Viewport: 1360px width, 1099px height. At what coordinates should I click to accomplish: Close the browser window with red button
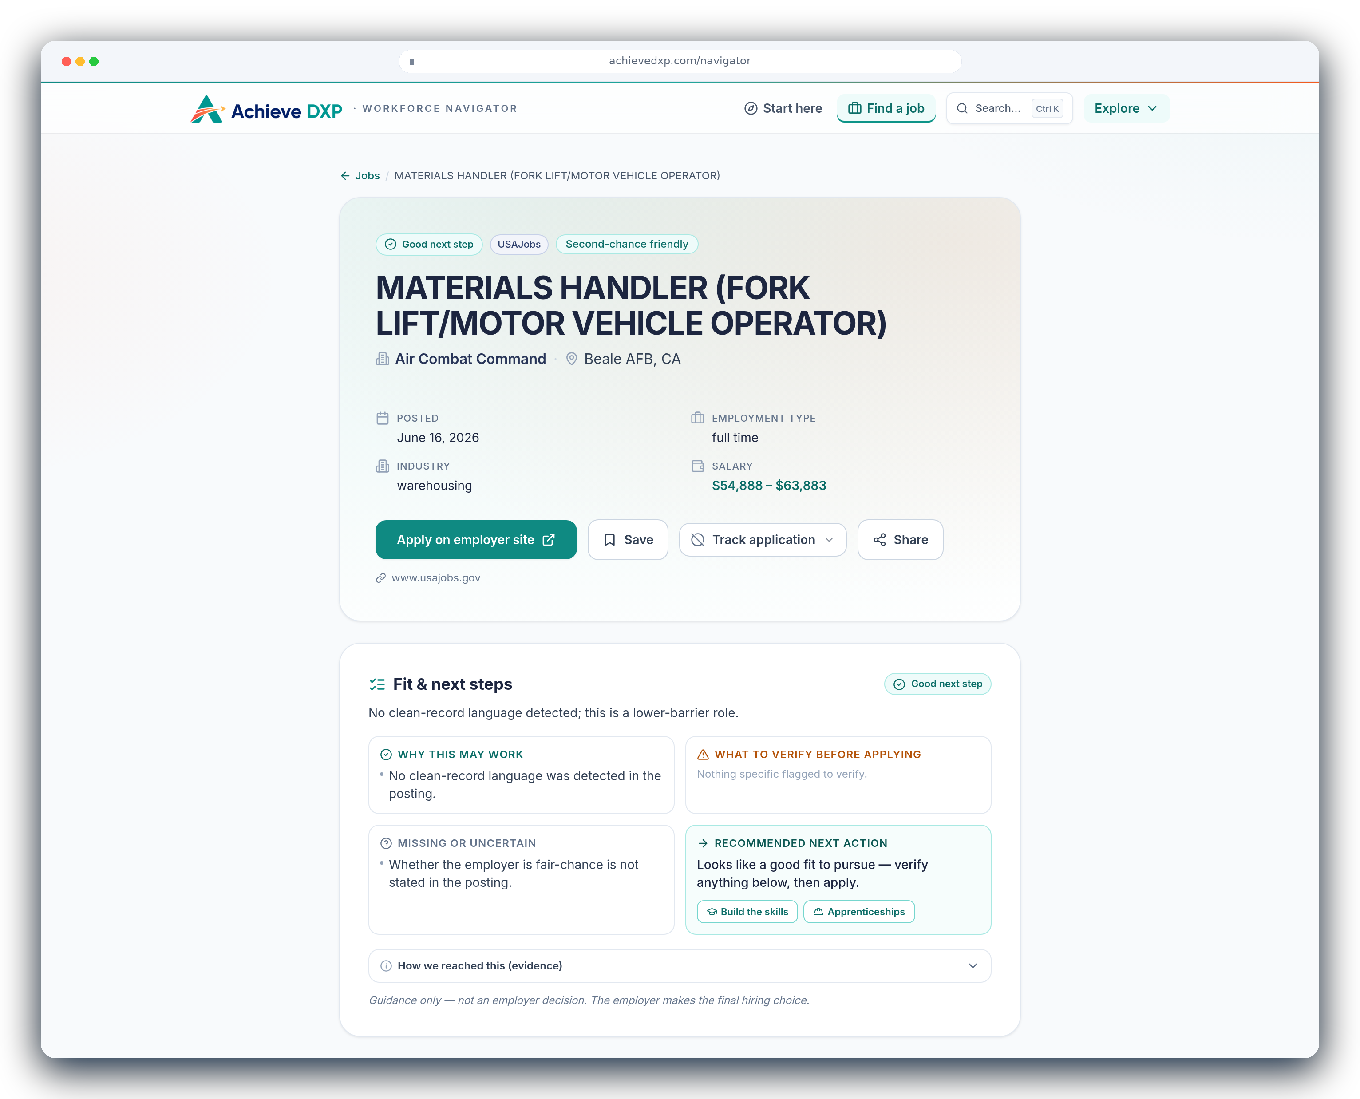[66, 61]
